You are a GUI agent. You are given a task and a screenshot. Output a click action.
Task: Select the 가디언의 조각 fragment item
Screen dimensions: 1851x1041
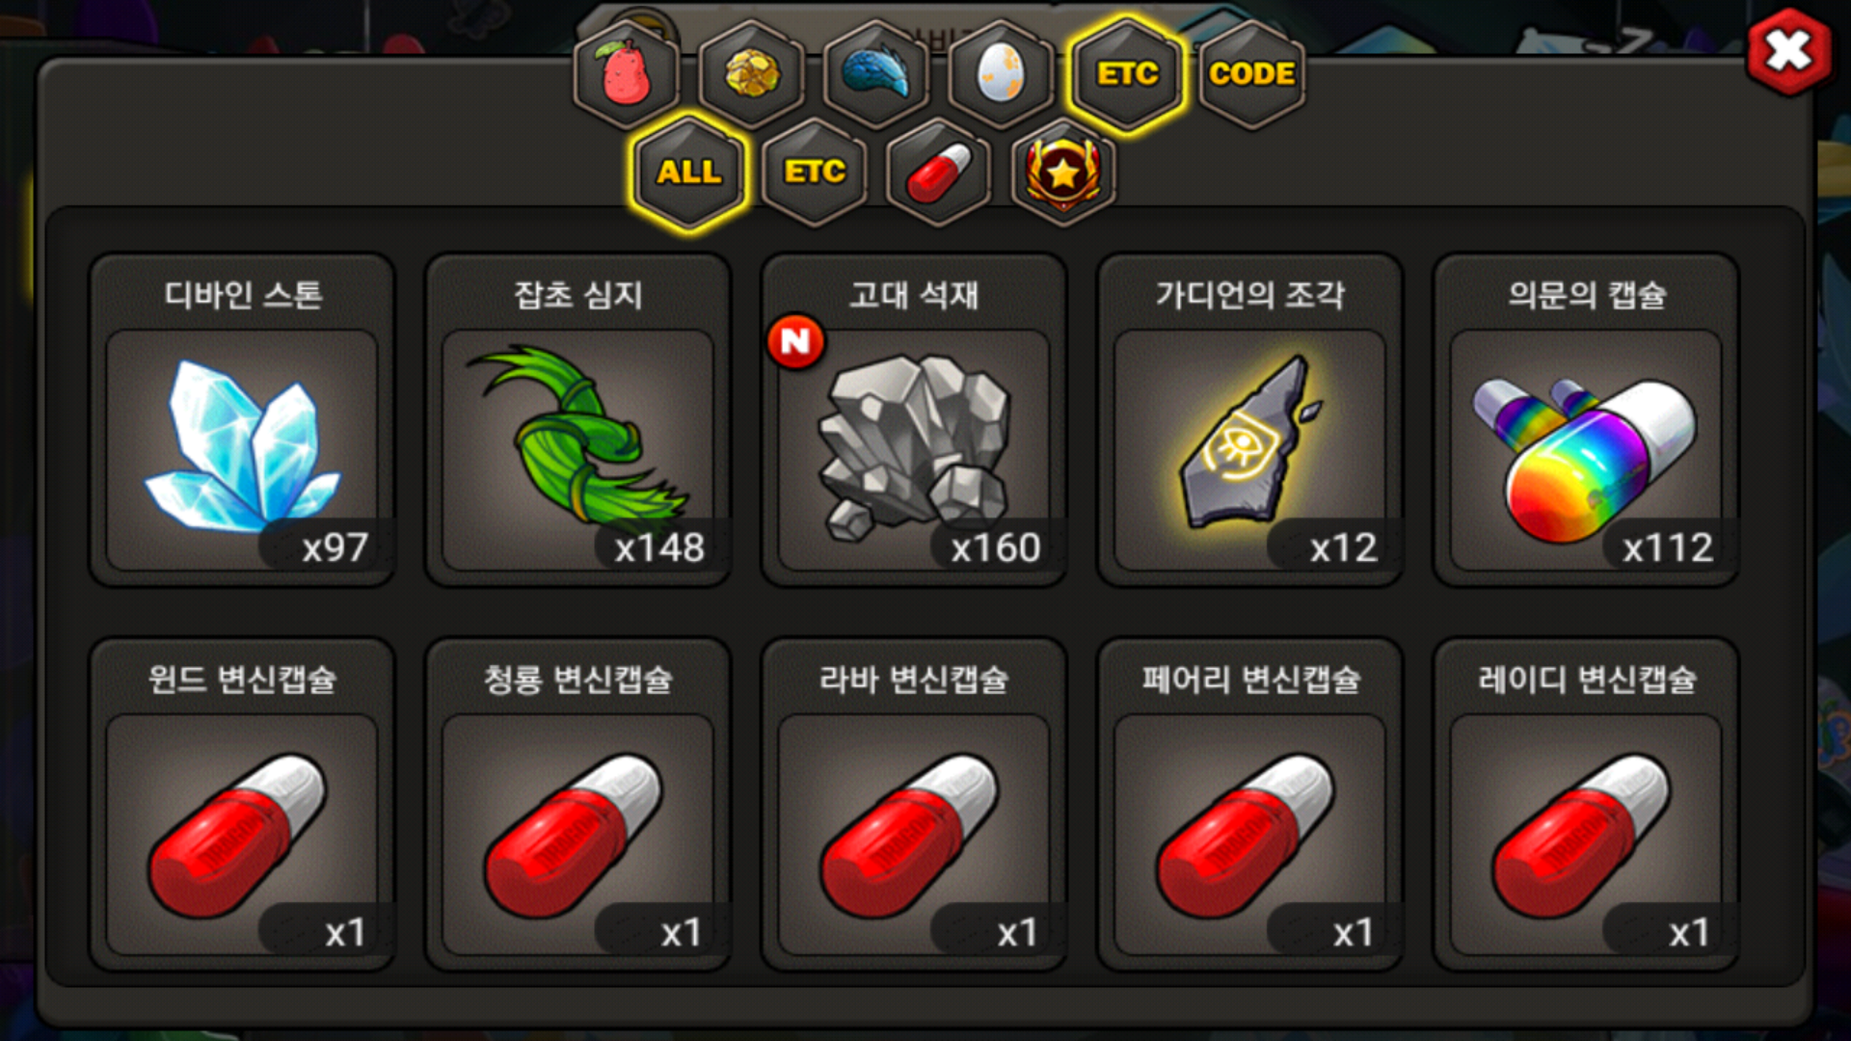pyautogui.click(x=1250, y=420)
